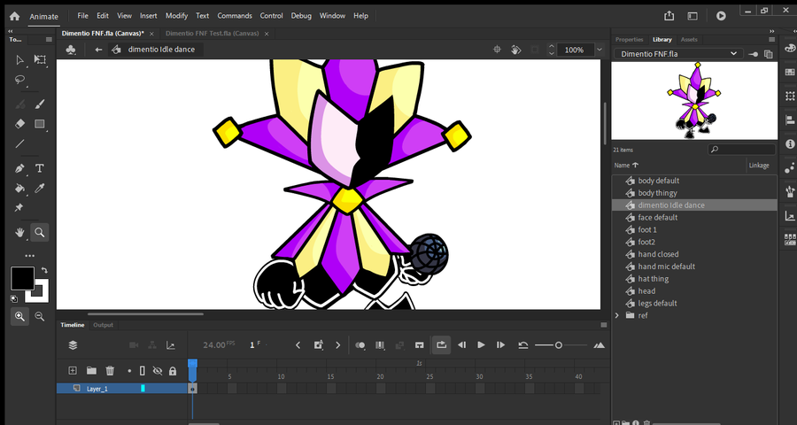This screenshot has height=425, width=797.
Task: Open the Dimentio FNF.fla library dropdown
Action: point(678,53)
